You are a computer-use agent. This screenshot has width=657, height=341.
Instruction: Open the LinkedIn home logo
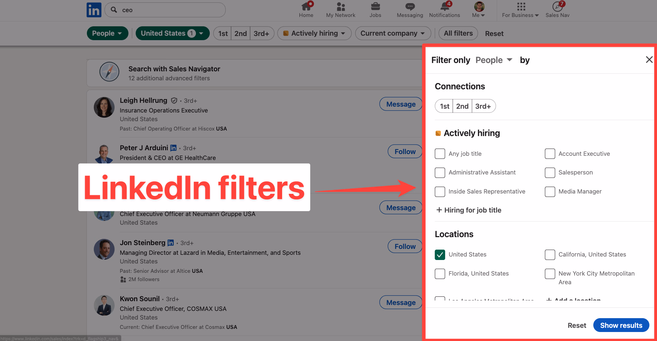click(x=94, y=10)
